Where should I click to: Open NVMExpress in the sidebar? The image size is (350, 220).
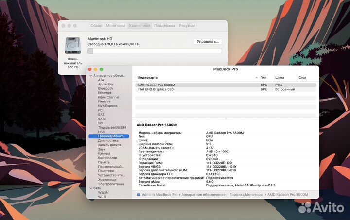107,106
